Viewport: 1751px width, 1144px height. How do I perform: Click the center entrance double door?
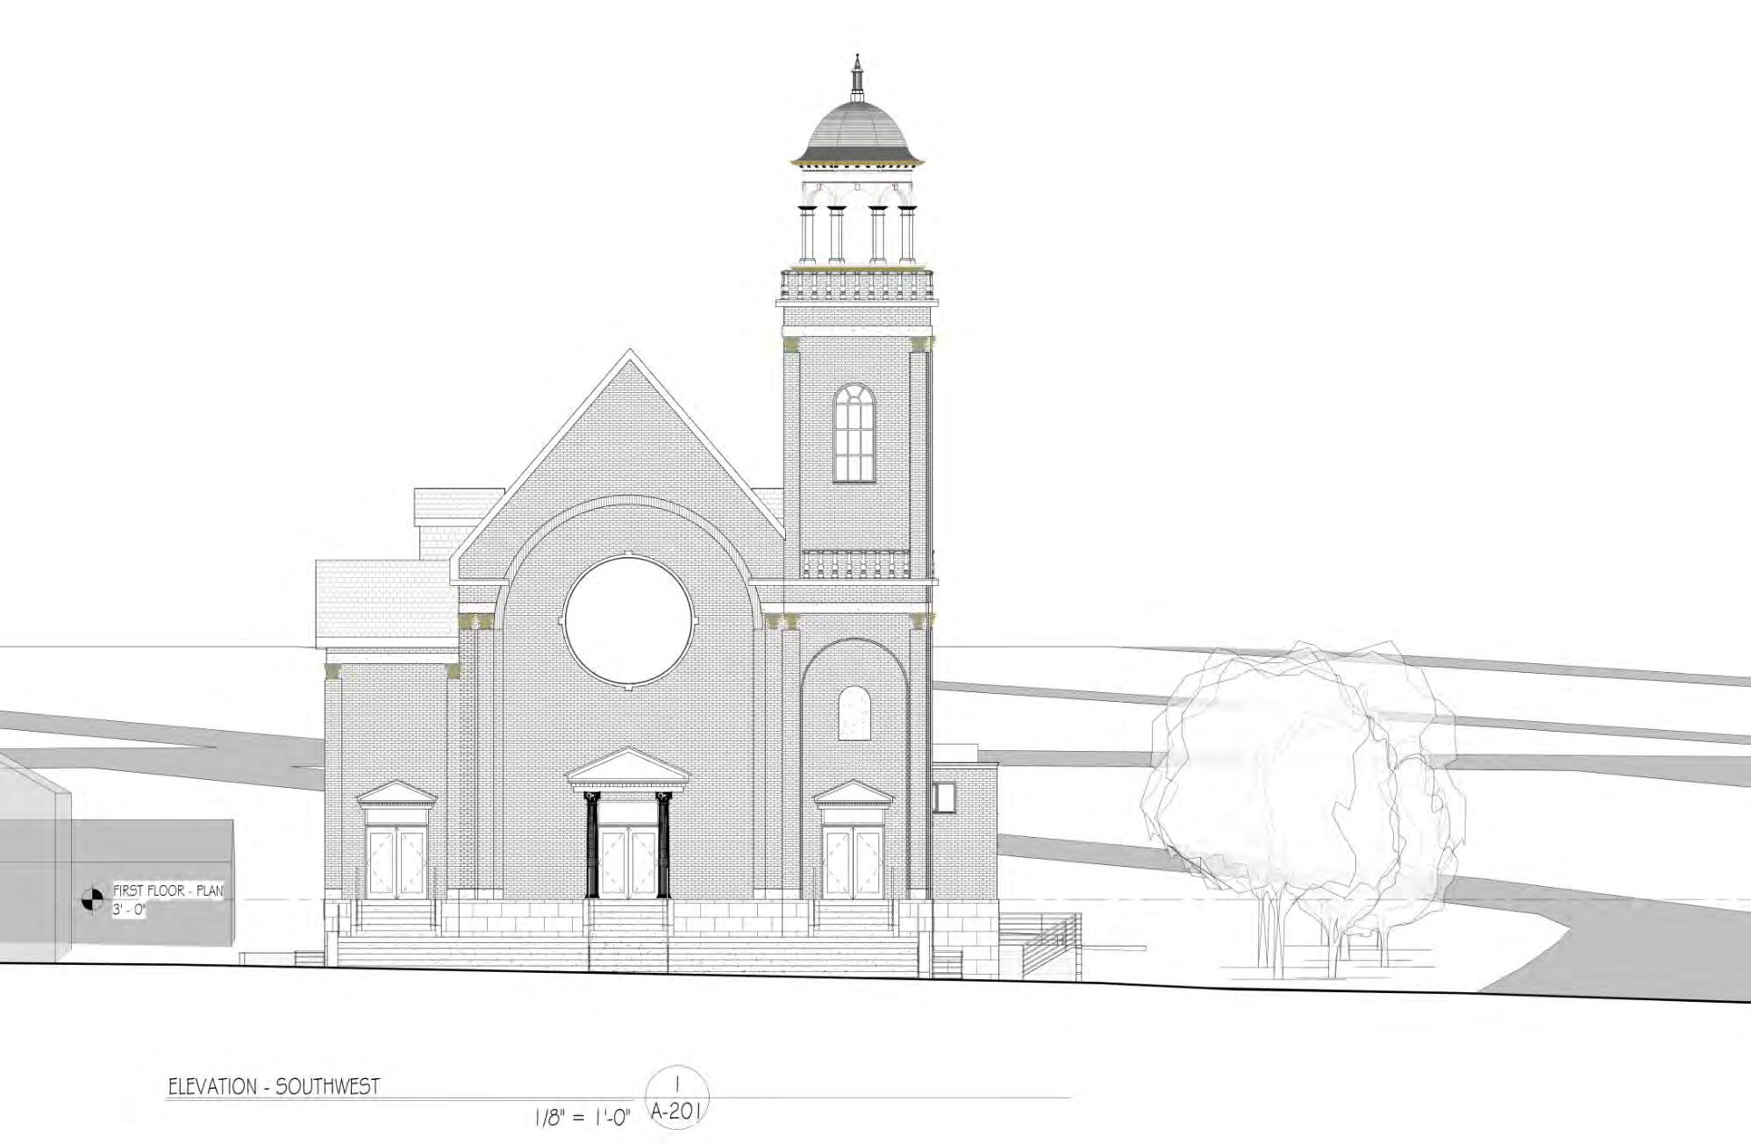click(628, 861)
